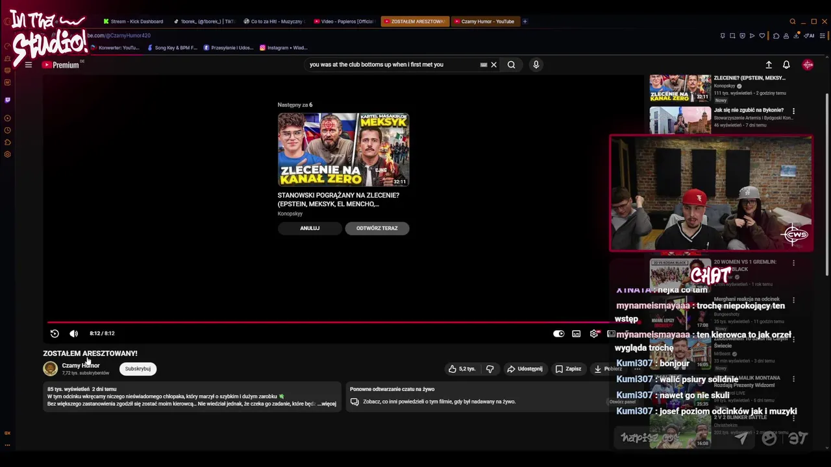Toggle subtitles captions button in player
This screenshot has width=831, height=467.
tap(577, 333)
